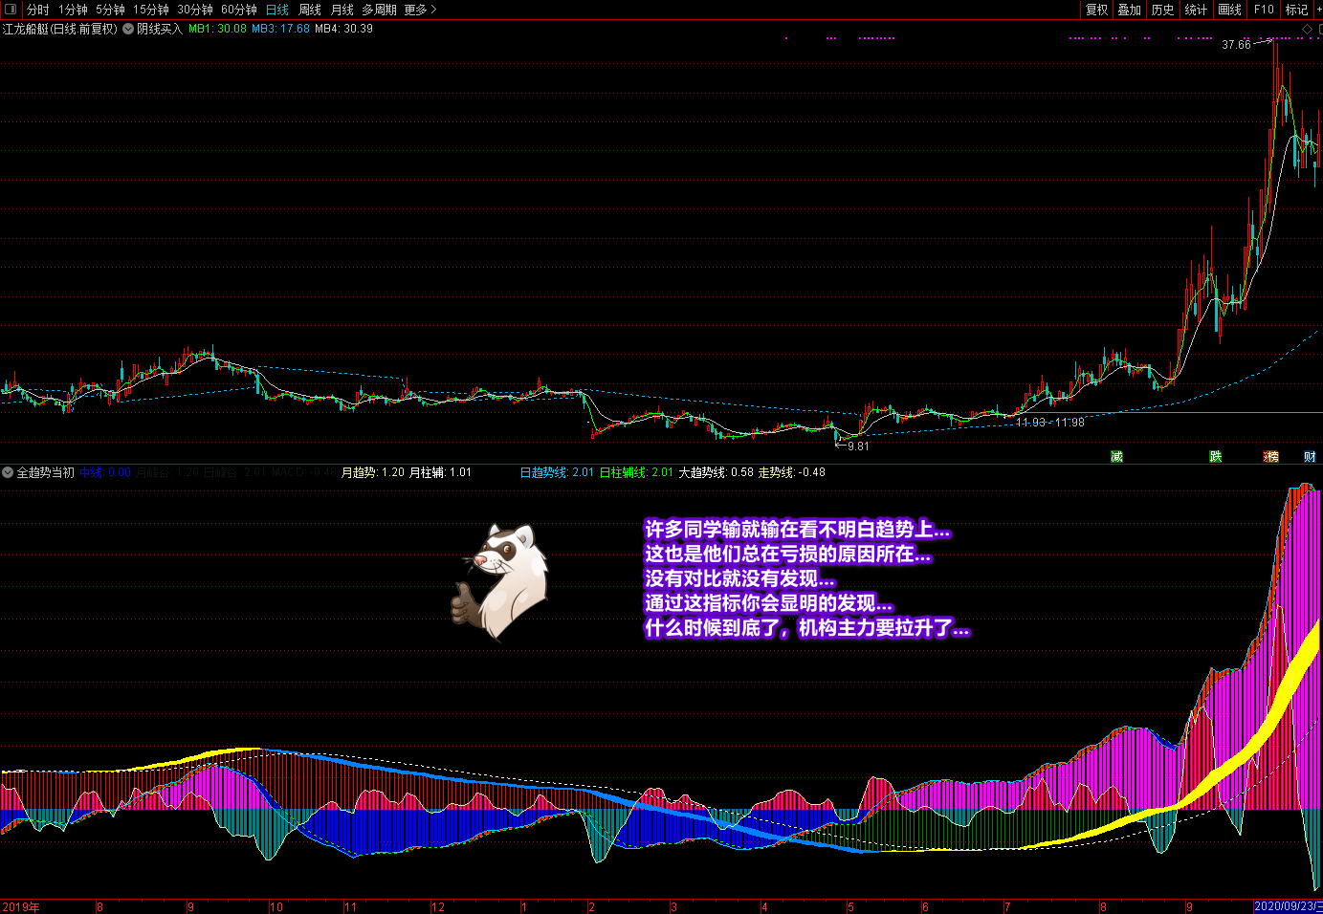Open F10 company information

coord(1265,10)
